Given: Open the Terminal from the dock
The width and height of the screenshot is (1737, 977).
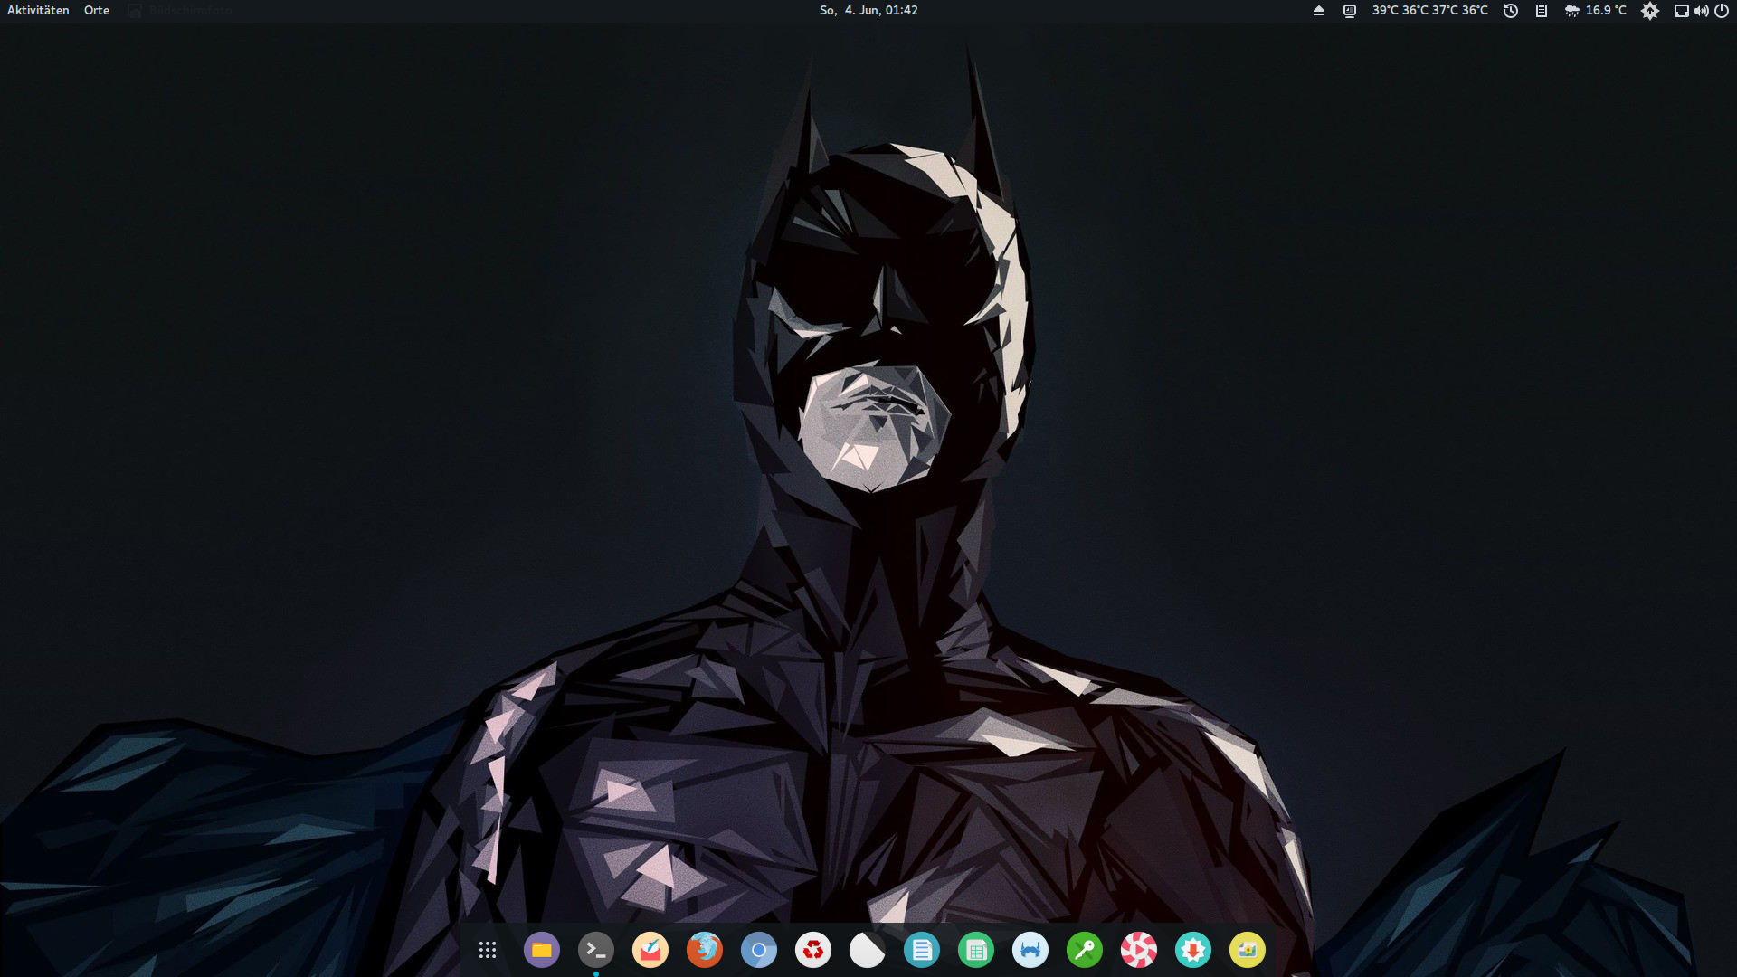Looking at the screenshot, I should (595, 950).
